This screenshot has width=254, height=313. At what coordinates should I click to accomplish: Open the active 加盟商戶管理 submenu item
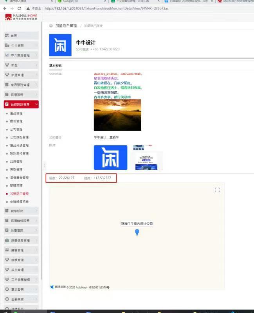pyautogui.click(x=19, y=194)
